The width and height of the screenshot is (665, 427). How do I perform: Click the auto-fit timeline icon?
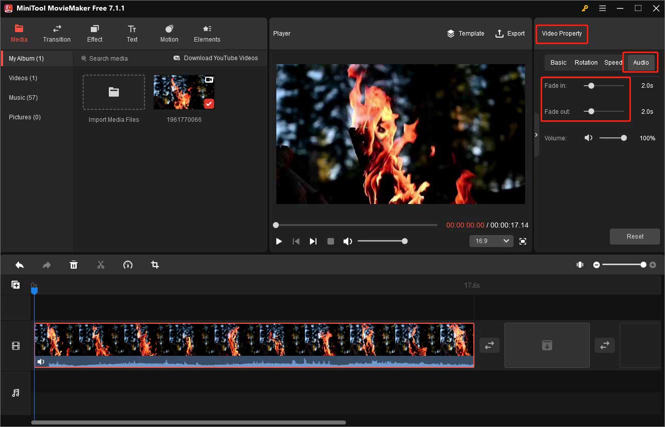pos(580,265)
